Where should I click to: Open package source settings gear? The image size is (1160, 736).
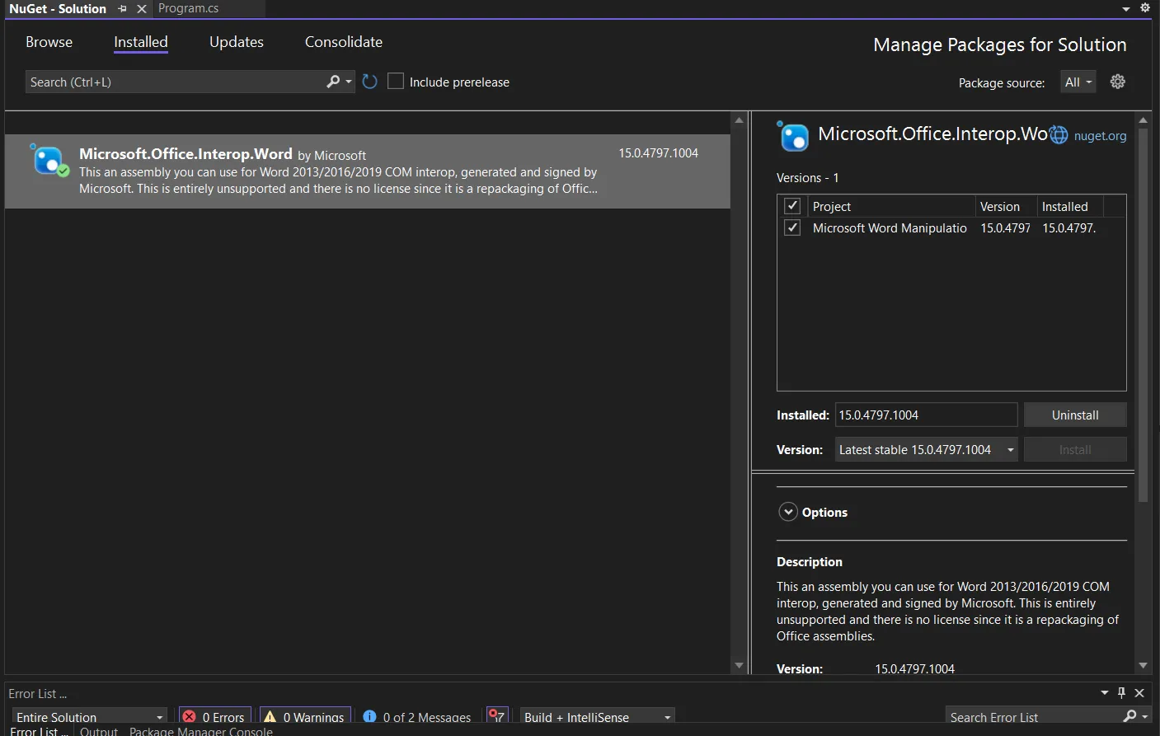pos(1117,82)
